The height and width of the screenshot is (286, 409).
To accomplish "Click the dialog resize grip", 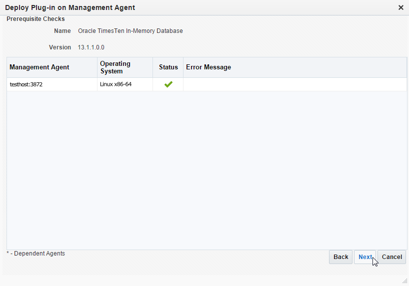I will pyautogui.click(x=404, y=281).
